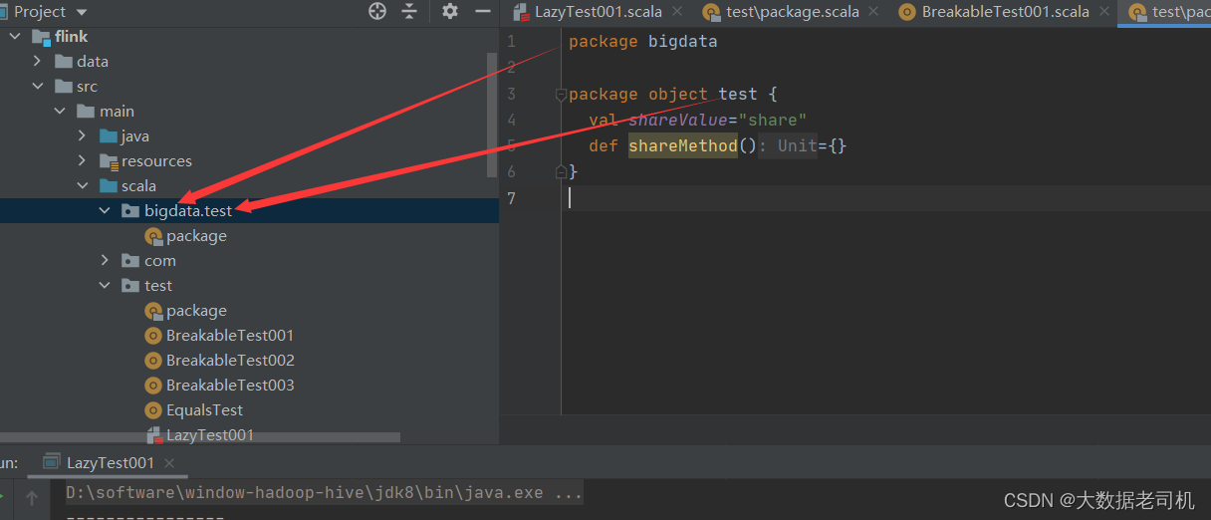Click the flink module icon

point(41,37)
